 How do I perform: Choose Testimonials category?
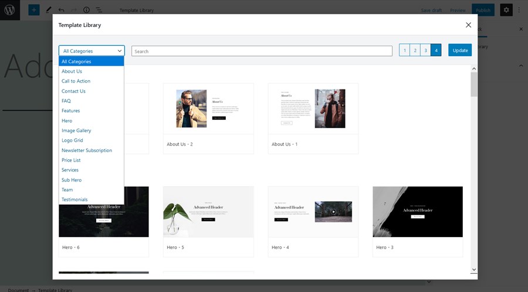(92, 200)
